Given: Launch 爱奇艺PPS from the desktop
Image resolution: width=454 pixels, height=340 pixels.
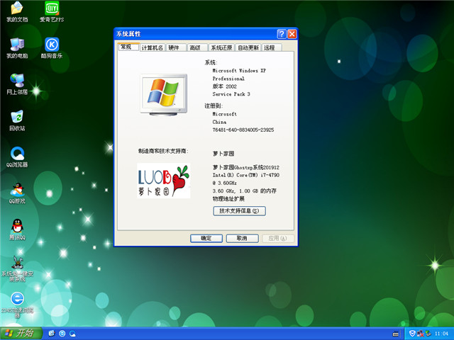Looking at the screenshot, I should tap(52, 12).
